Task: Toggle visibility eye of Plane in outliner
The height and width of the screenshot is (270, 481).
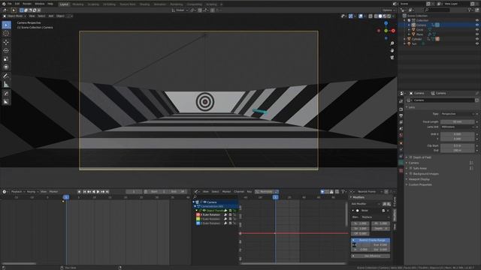Action: 477,34
